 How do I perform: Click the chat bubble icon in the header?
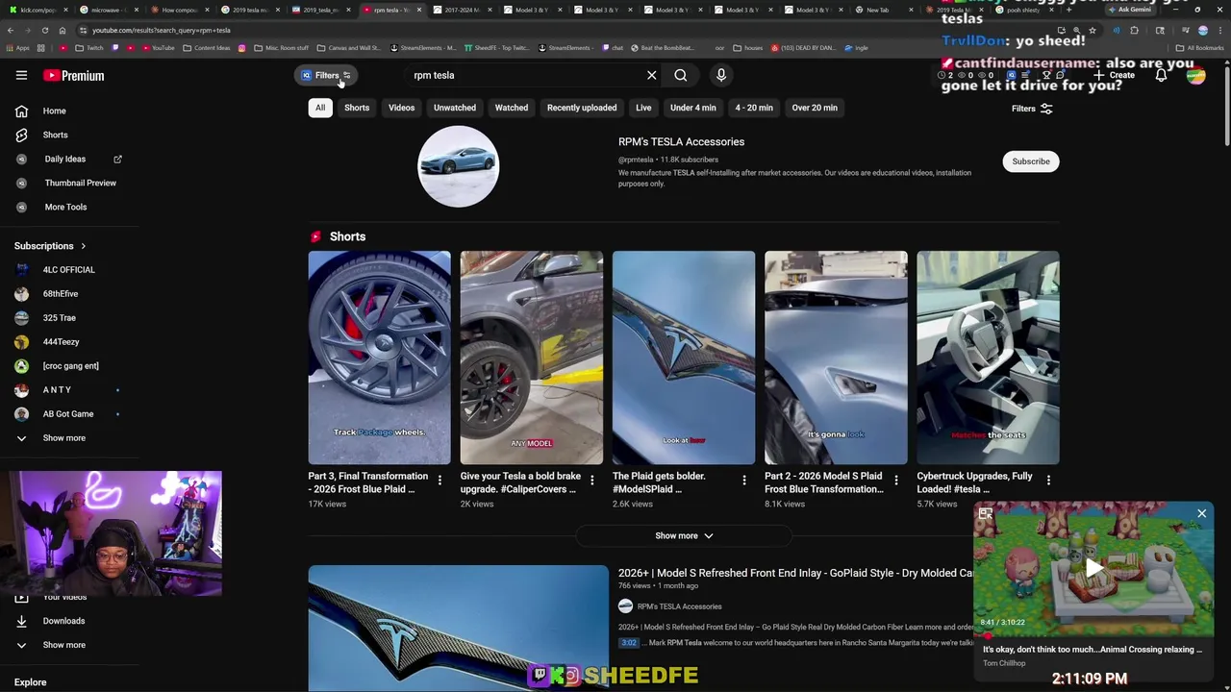point(1061,75)
